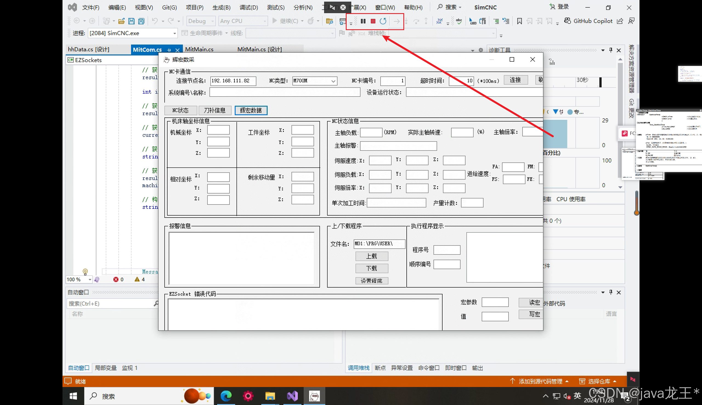Click the Restart debugging icon
Screen dimensions: 702x405
pyautogui.click(x=383, y=21)
